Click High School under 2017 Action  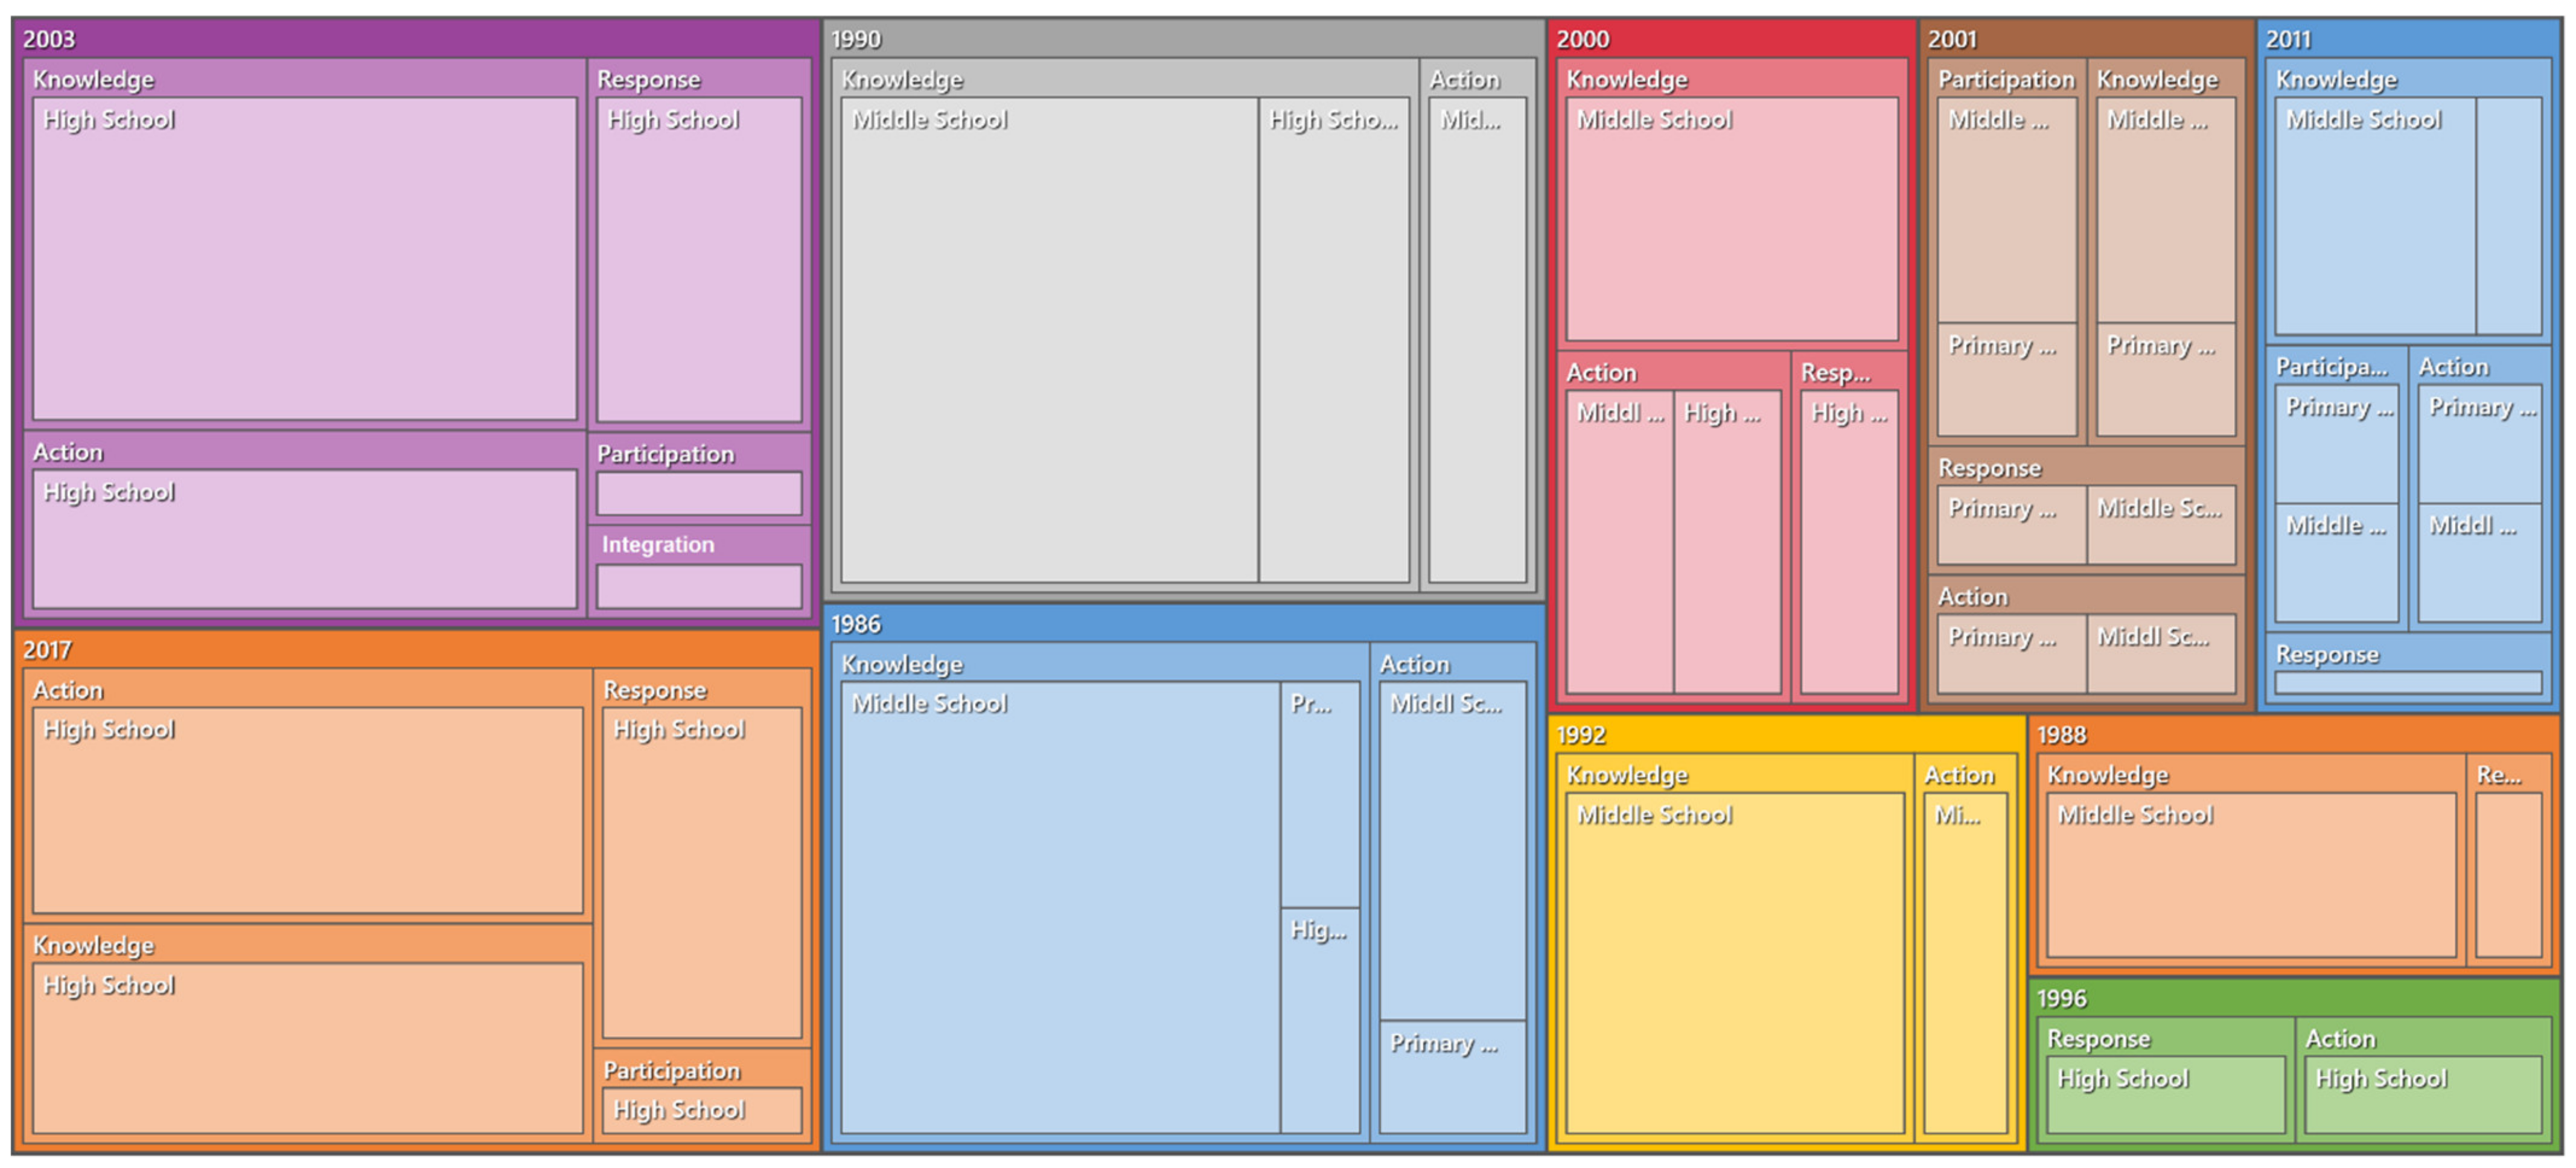pos(307,810)
